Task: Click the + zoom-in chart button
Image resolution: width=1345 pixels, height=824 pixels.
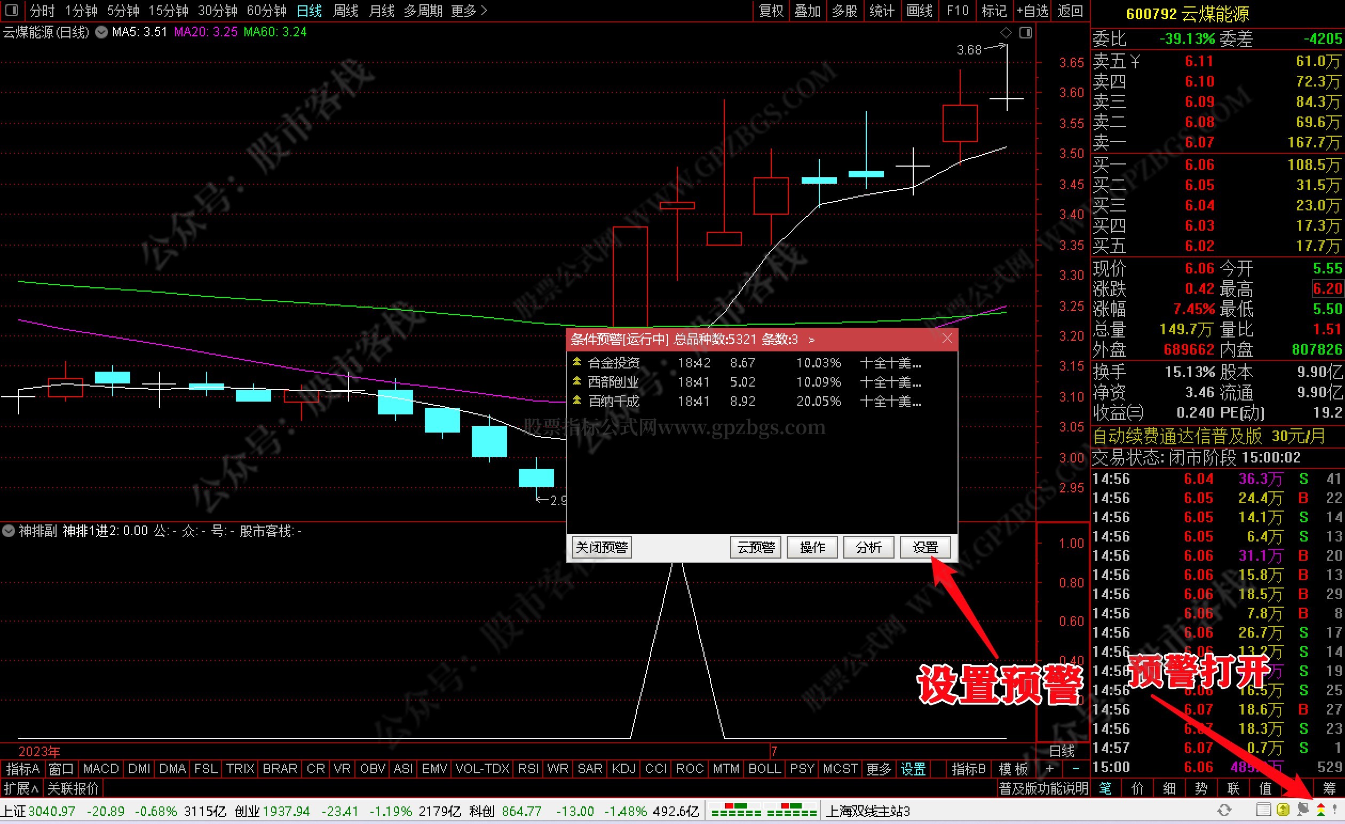Action: click(x=1049, y=769)
